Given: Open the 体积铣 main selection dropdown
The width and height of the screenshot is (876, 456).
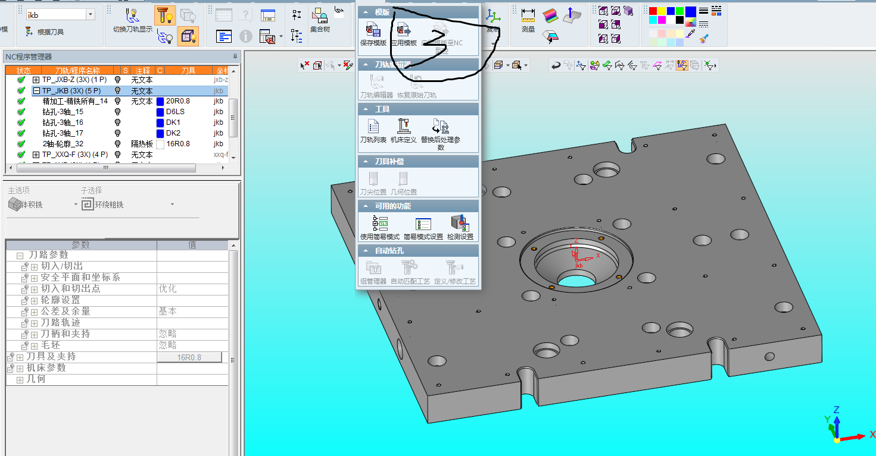Looking at the screenshot, I should point(76,205).
